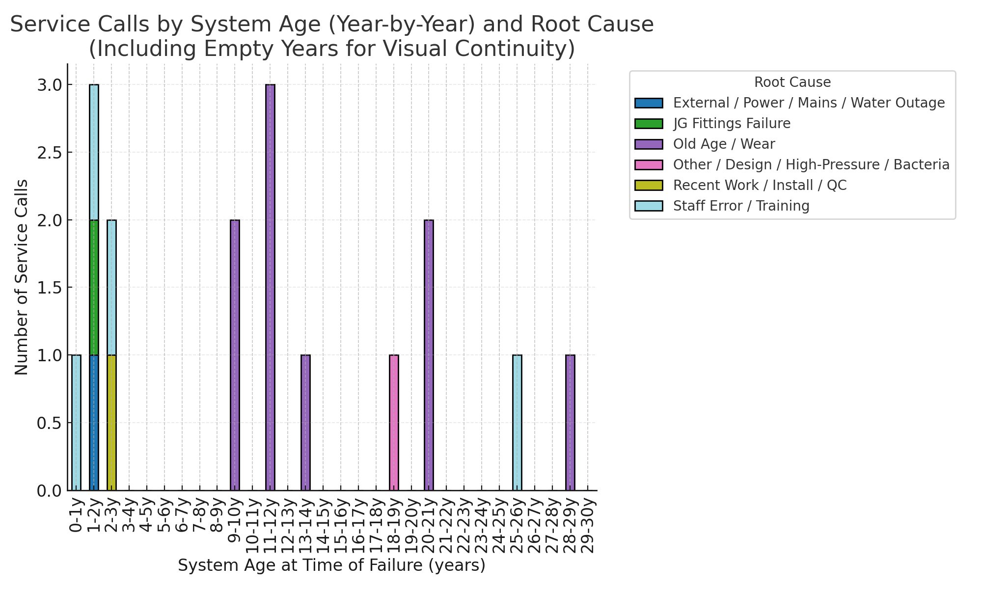Click the System Age at Time of Failure label

click(331, 565)
